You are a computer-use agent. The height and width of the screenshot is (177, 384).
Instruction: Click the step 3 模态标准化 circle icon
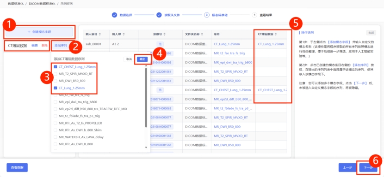(x=206, y=15)
